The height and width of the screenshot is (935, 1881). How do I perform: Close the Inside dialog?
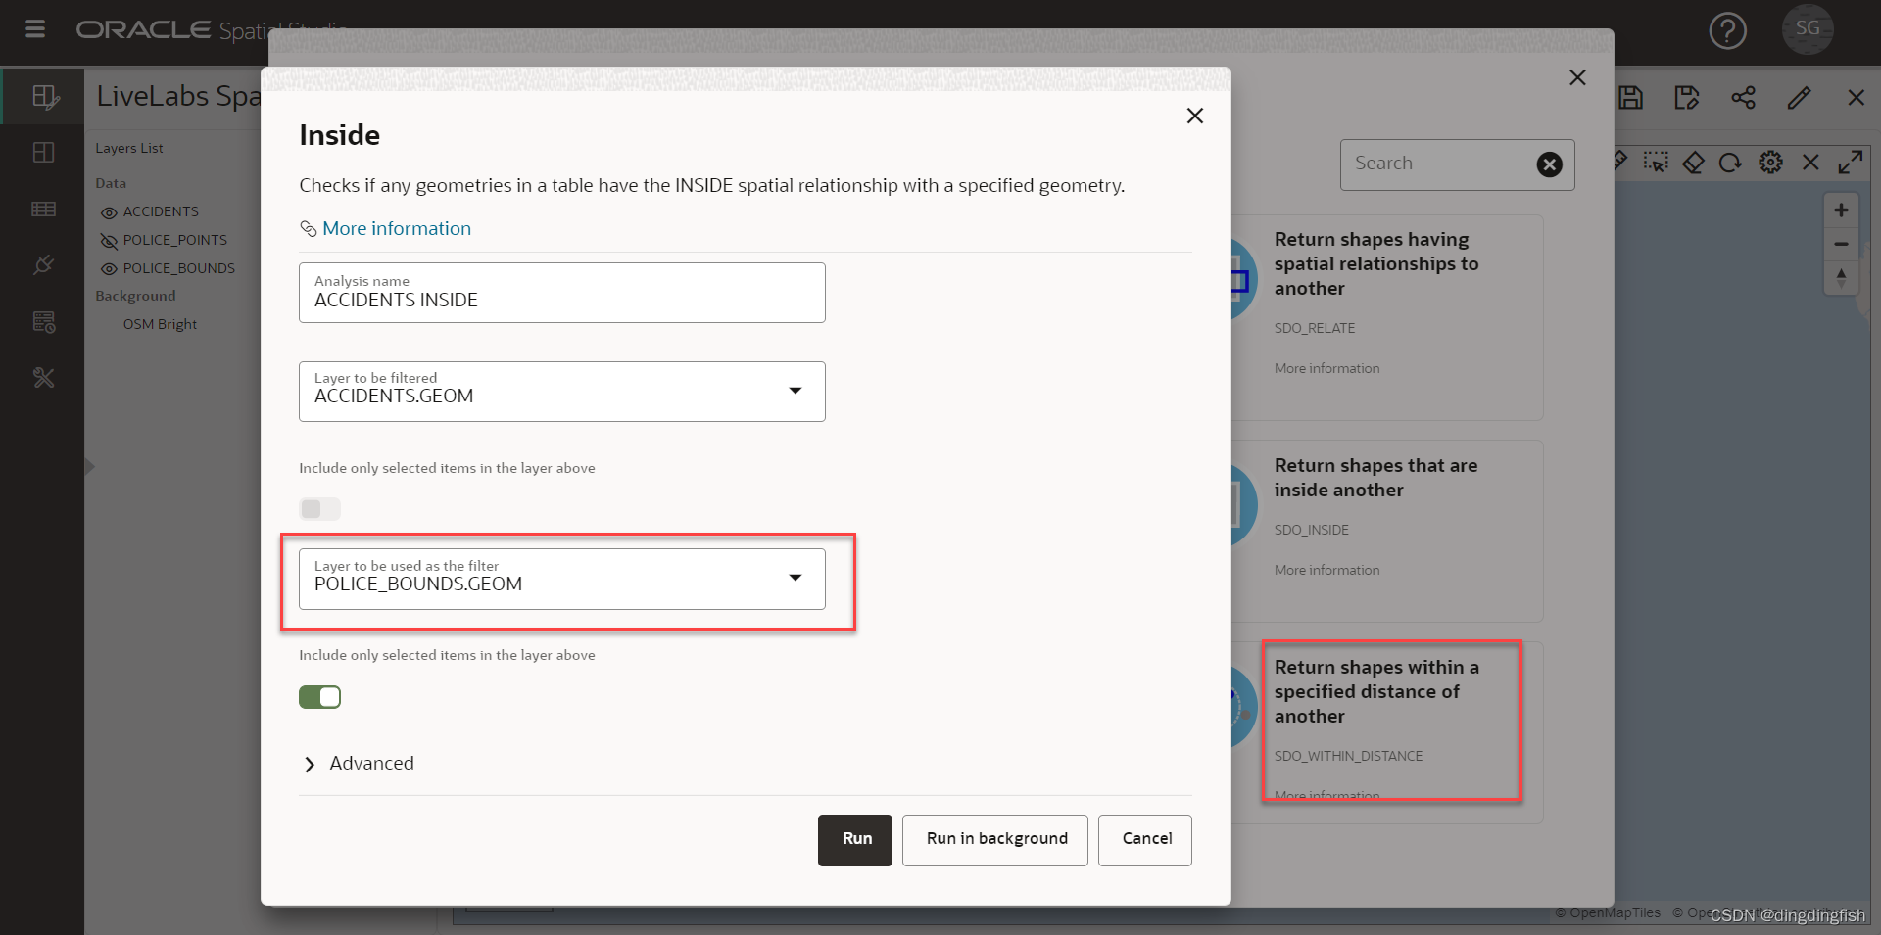click(x=1194, y=116)
